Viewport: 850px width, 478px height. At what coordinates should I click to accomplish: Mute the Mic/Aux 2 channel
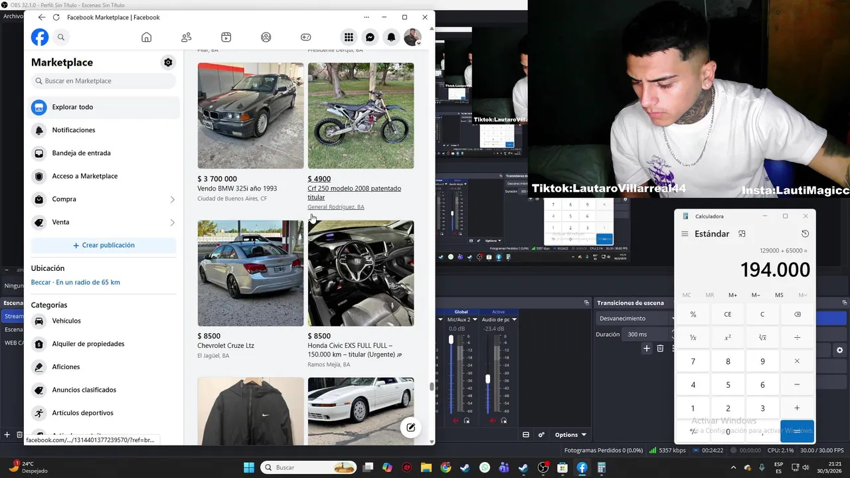[456, 421]
